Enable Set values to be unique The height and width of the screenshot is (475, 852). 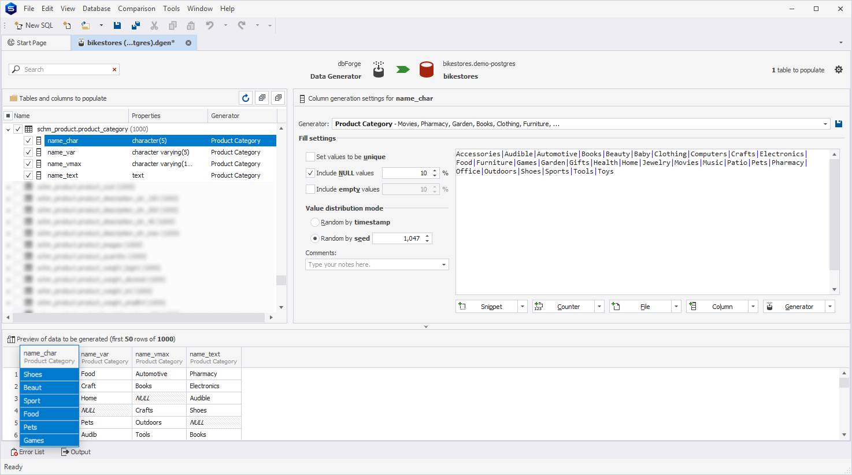point(310,157)
